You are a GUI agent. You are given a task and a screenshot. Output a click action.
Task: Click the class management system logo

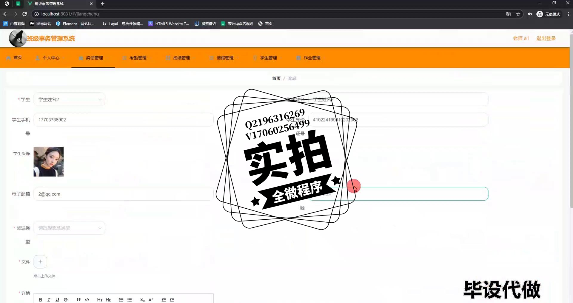18,38
